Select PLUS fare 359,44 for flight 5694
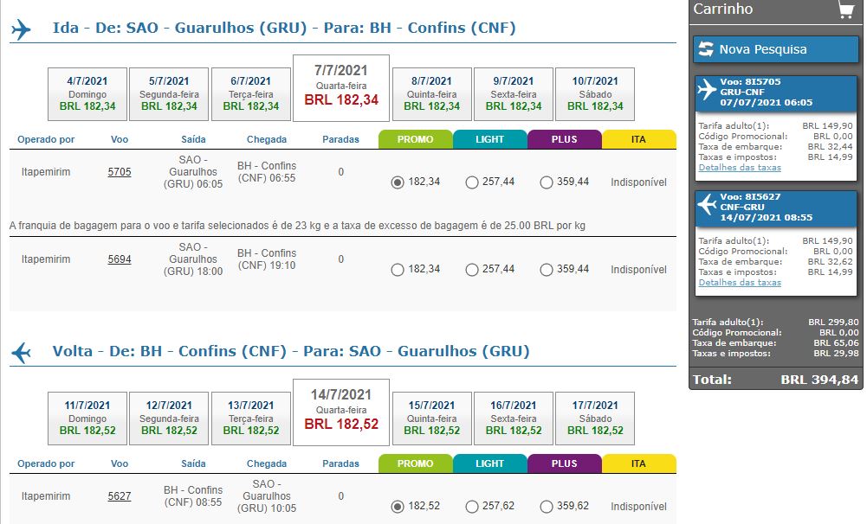The width and height of the screenshot is (867, 524). click(547, 270)
